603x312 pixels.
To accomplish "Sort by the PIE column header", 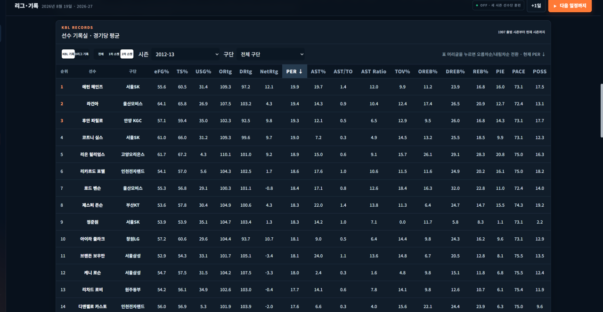I will point(500,71).
